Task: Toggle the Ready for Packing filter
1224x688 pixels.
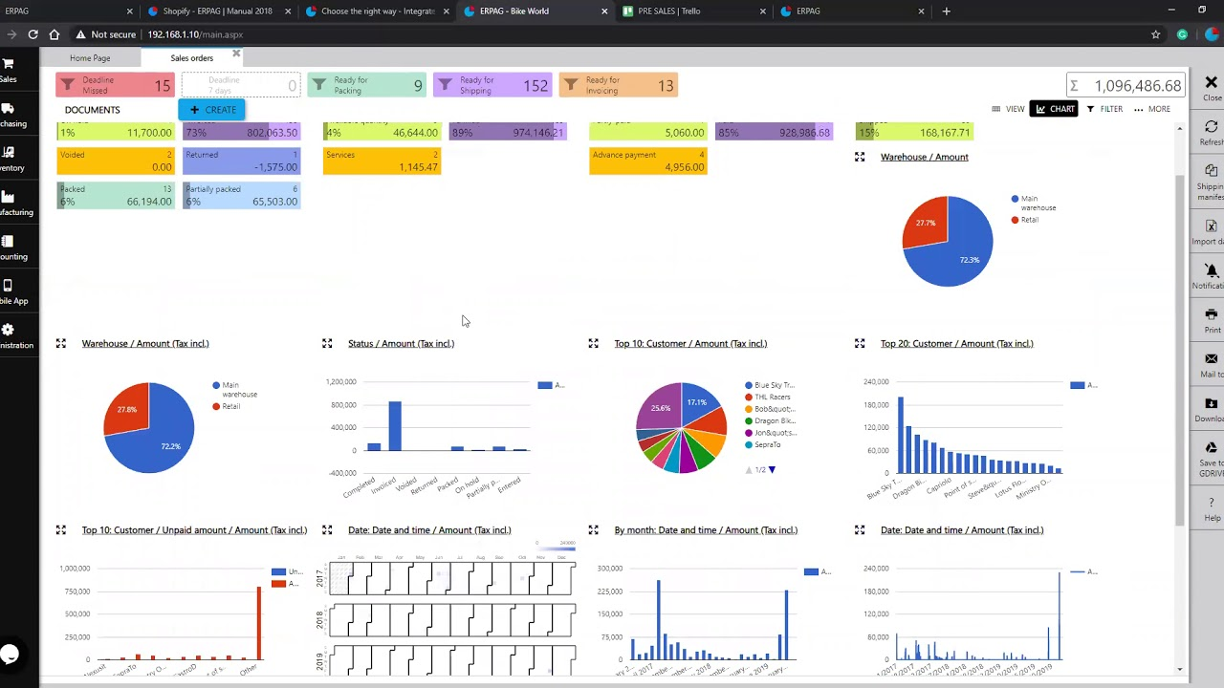Action: tap(366, 85)
